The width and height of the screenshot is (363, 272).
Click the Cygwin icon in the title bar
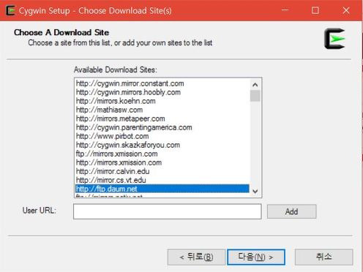pyautogui.click(x=10, y=10)
